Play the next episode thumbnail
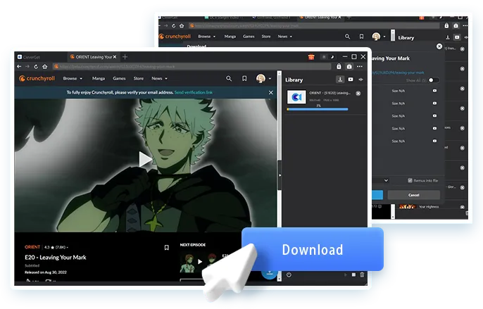 pos(200,262)
